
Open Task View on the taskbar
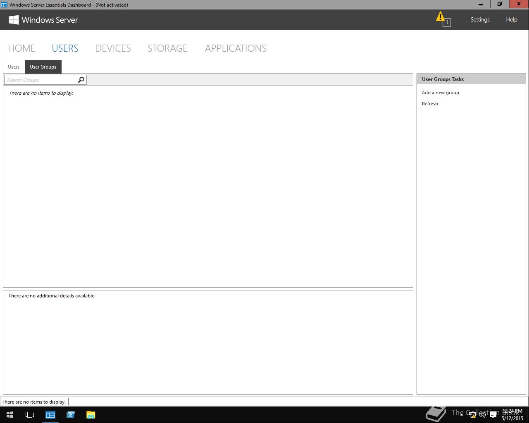30,415
